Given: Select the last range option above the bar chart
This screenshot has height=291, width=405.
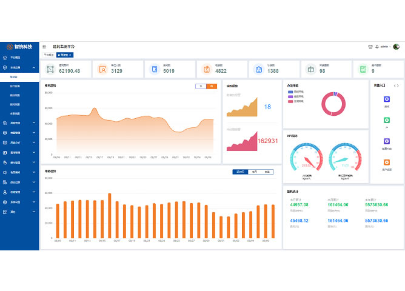Looking at the screenshot, I should click(267, 172).
